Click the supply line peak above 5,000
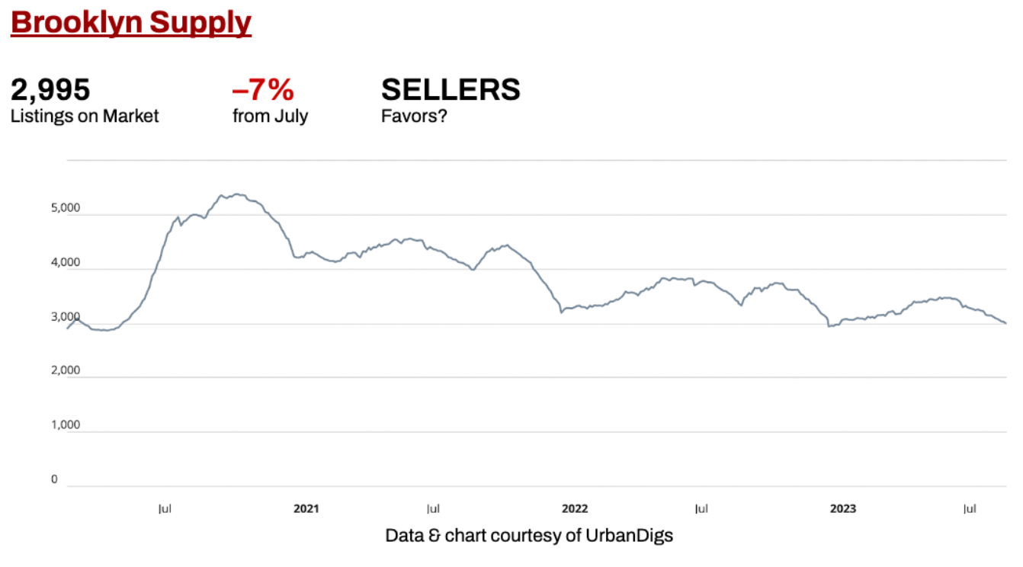 pos(237,194)
